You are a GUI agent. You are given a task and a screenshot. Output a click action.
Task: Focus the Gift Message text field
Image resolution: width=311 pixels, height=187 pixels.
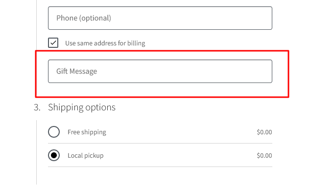[x=160, y=71]
